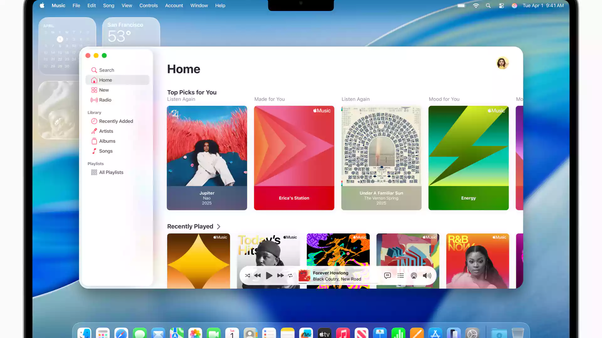602x338 pixels.
Task: Open All Playlists in the sidebar
Action: point(117,173)
